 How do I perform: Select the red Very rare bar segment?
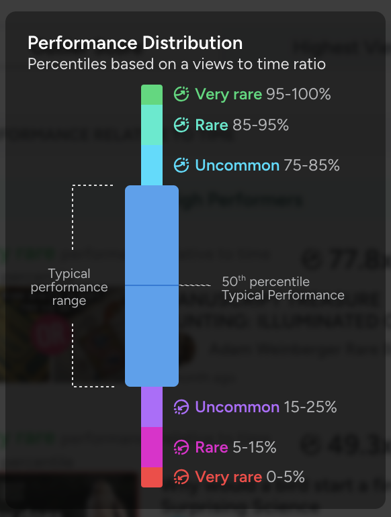point(152,477)
